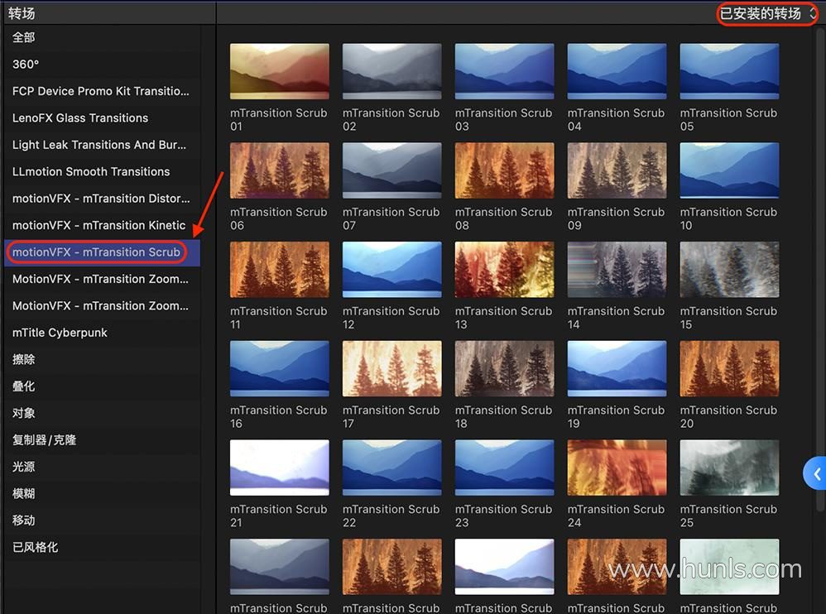
Task: Select mTransition Scrub 19 thumbnail
Action: [617, 368]
